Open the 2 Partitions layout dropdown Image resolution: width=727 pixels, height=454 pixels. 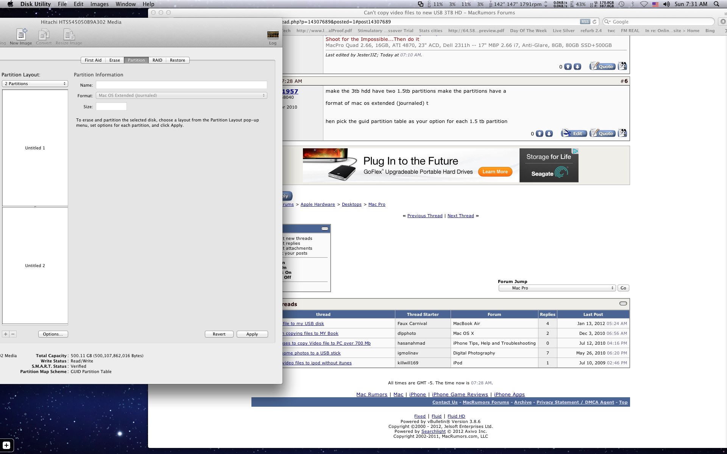click(x=35, y=84)
